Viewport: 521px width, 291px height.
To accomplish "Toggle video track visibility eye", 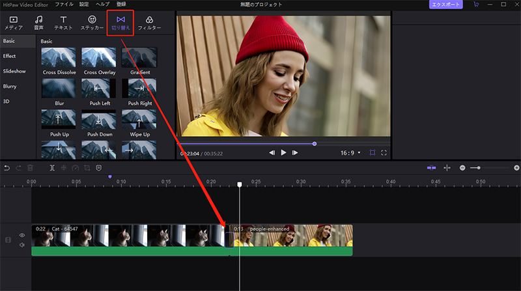I will click(x=22, y=235).
